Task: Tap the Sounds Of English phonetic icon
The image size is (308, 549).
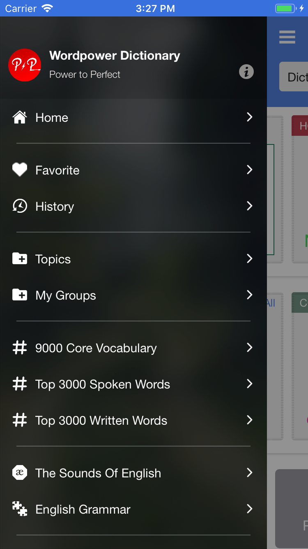Action: coord(20,473)
